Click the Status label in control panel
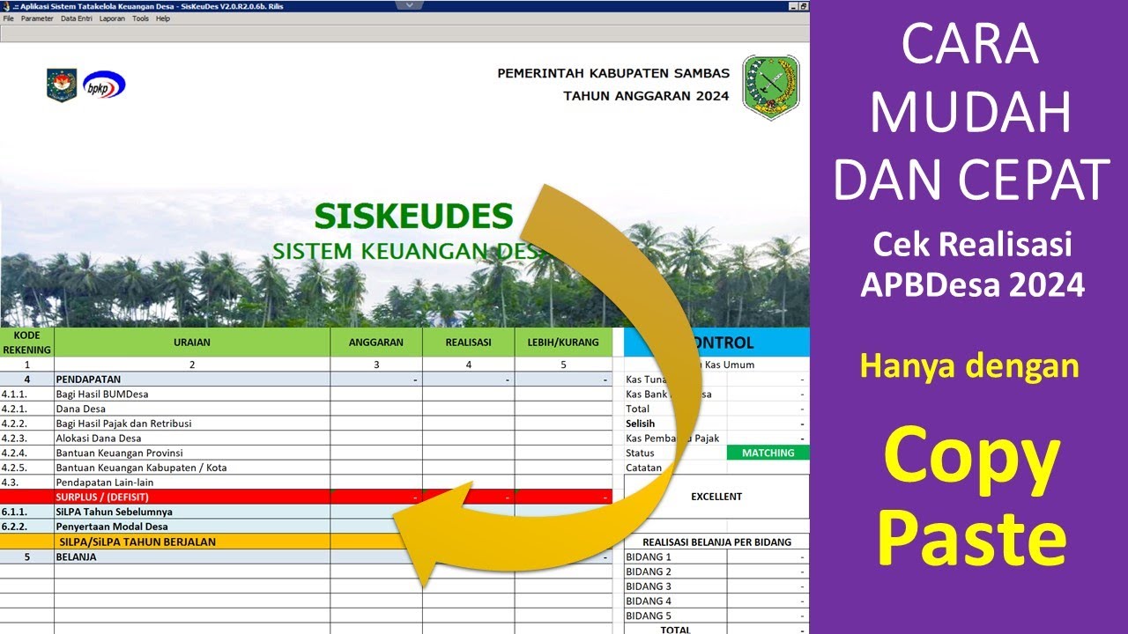Image resolution: width=1128 pixels, height=634 pixels. 640,453
